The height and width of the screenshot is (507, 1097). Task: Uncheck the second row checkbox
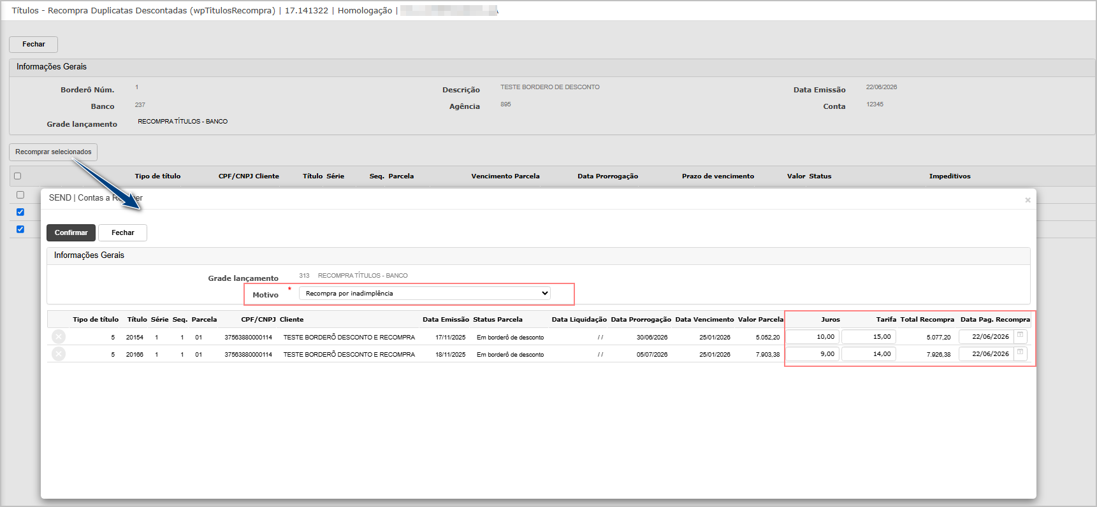click(20, 212)
